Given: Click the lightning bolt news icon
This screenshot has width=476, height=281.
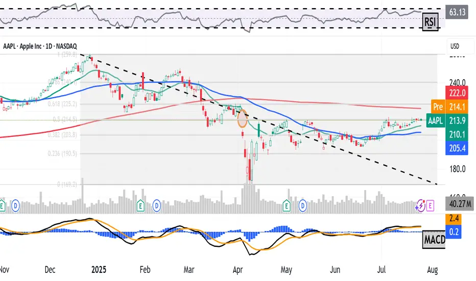Looking at the screenshot, I should 420,206.
